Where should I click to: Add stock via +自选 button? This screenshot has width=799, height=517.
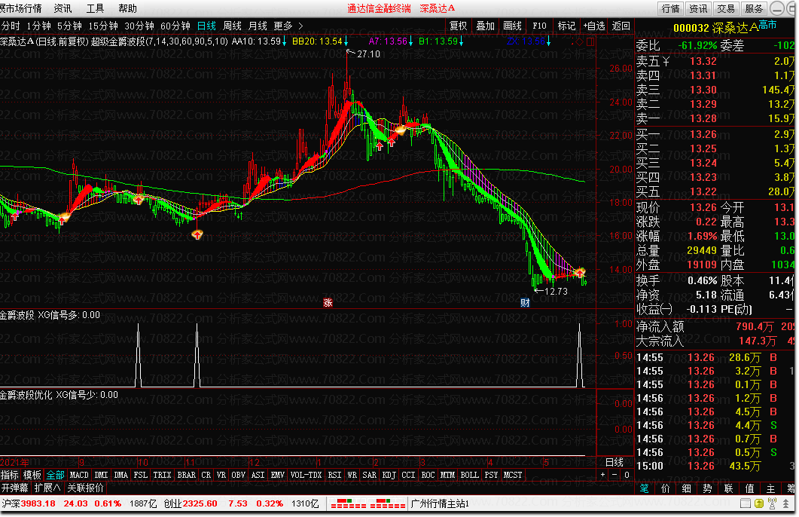[x=594, y=26]
